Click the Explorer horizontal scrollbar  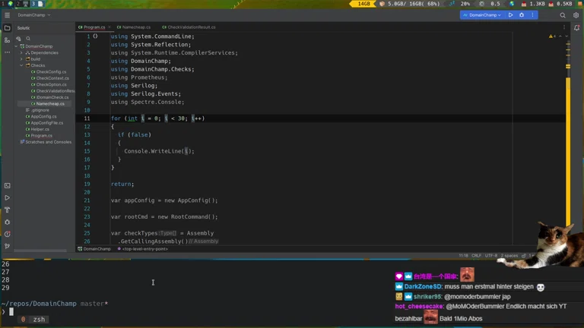[x=40, y=251]
